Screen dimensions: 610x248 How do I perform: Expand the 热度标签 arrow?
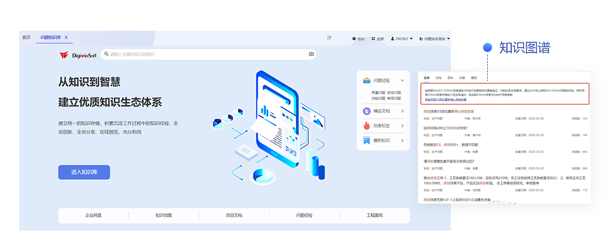click(x=402, y=126)
